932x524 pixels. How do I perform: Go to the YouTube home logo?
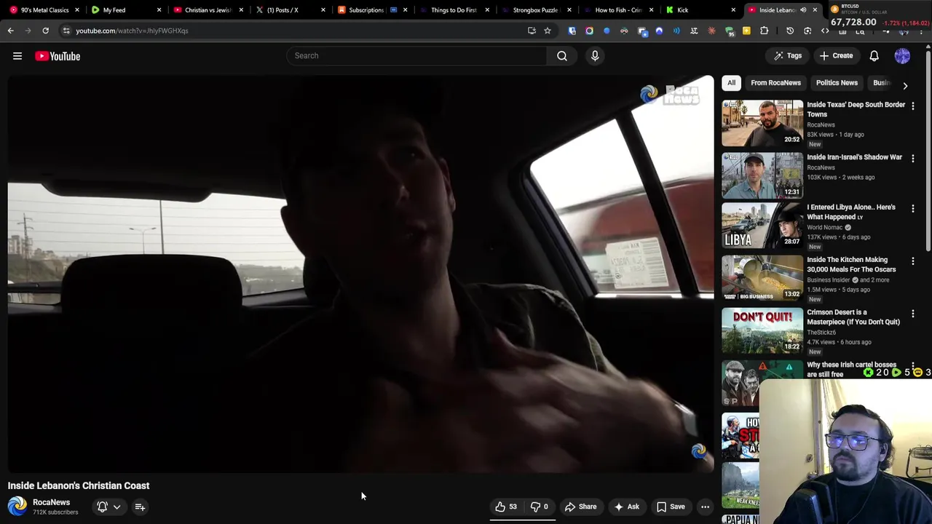58,56
